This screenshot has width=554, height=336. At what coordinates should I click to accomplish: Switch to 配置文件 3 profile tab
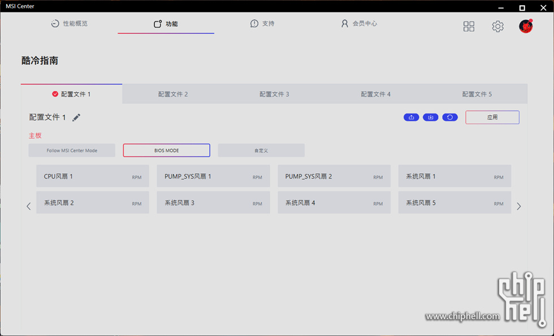click(274, 94)
